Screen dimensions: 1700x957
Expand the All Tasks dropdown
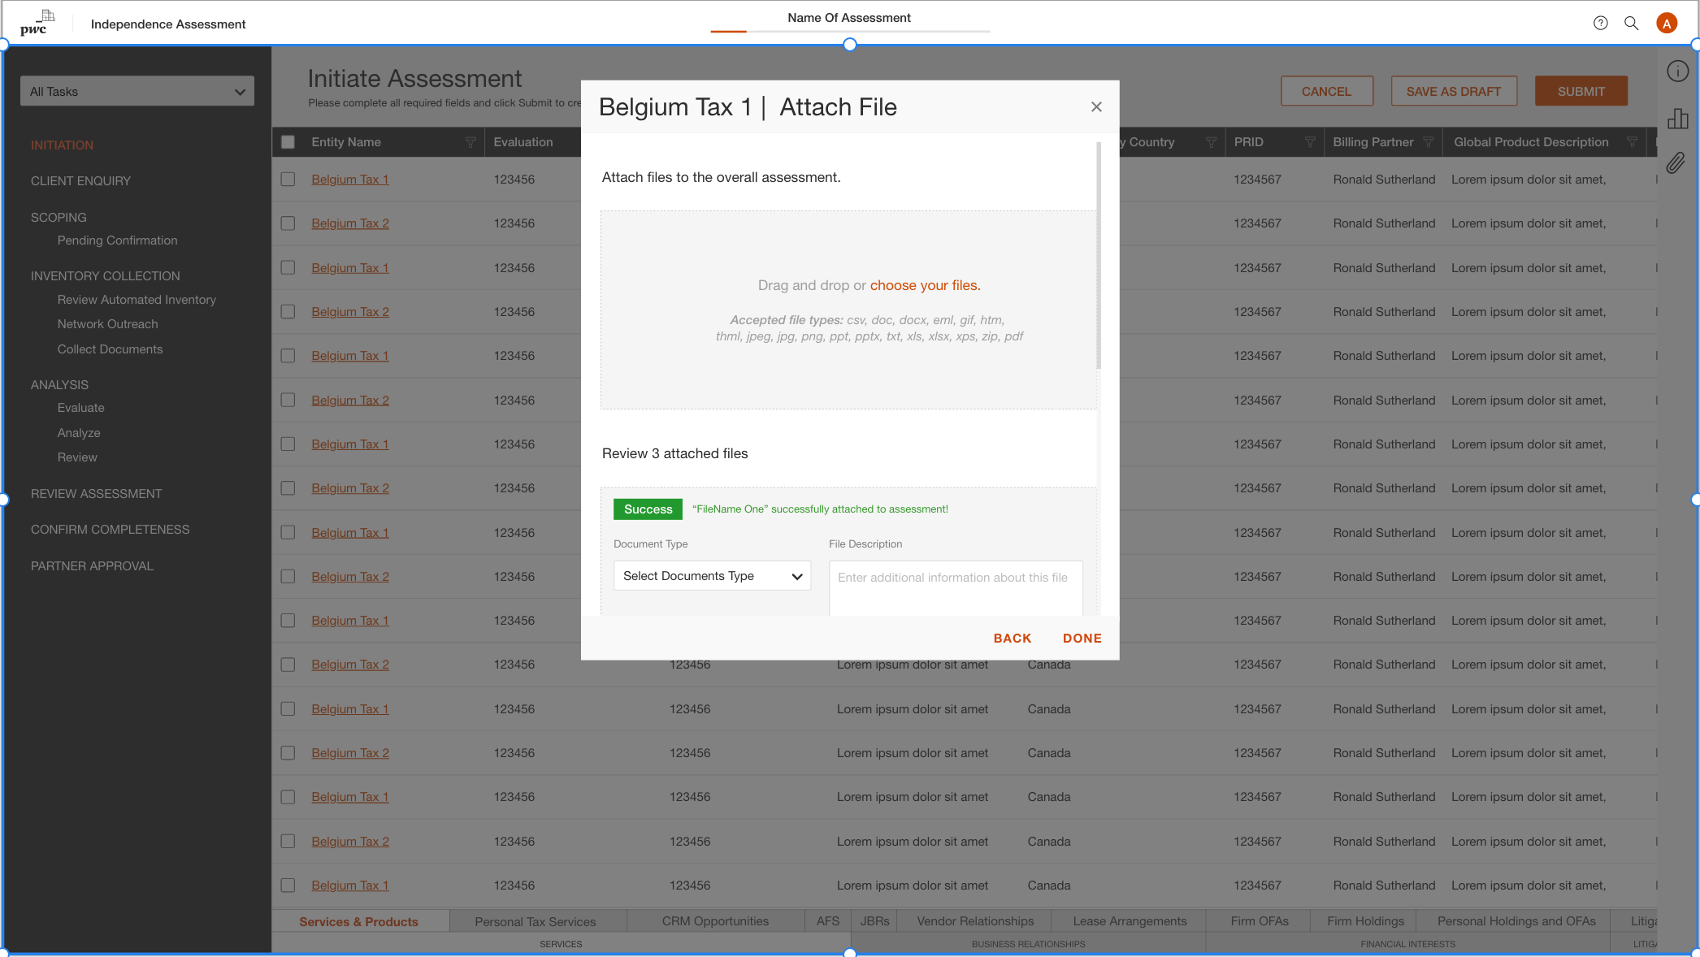[x=137, y=91]
